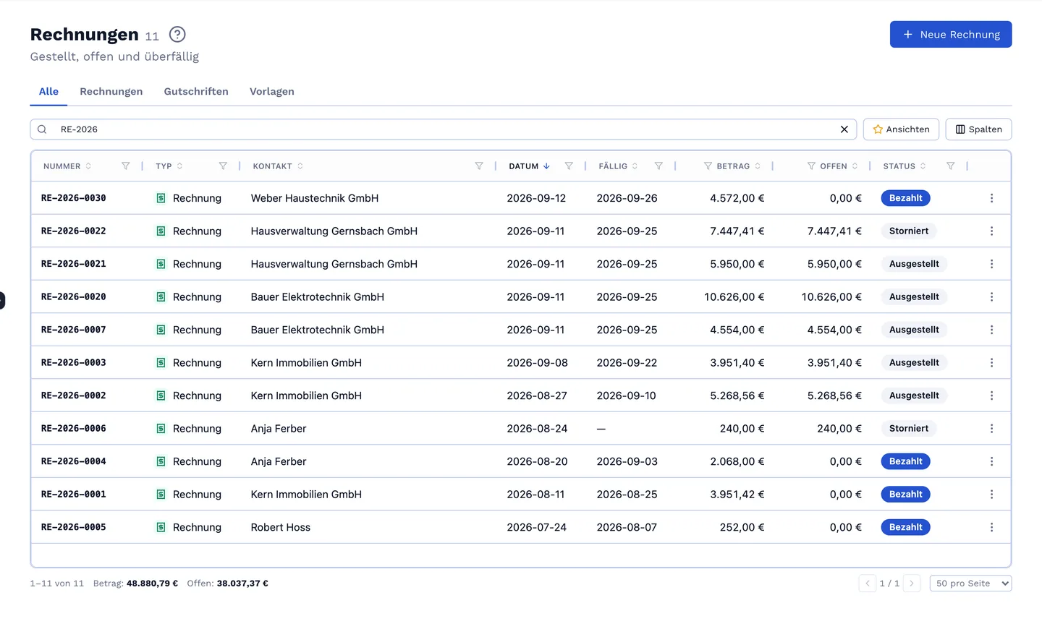Switch to the Rechnungen tab
Image resolution: width=1042 pixels, height=637 pixels.
coord(111,91)
